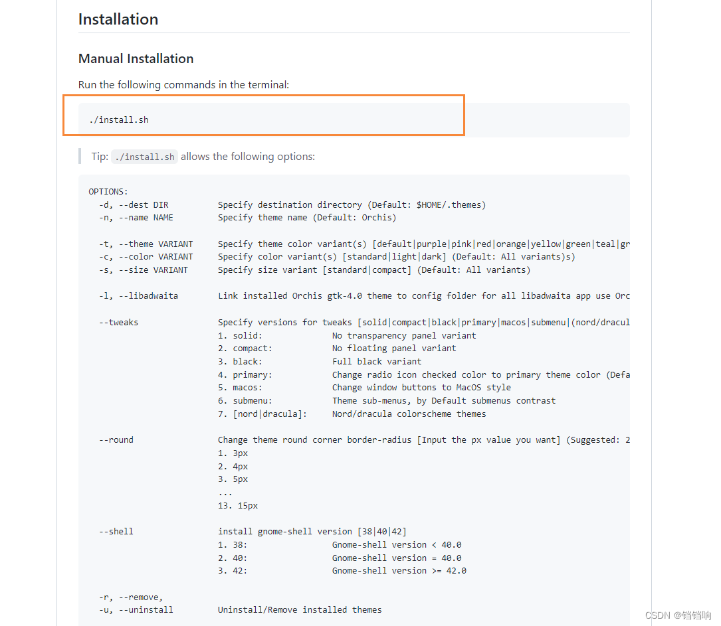Click '3. black:' tweak entry
This screenshot has height=626, width=721.
pos(240,362)
